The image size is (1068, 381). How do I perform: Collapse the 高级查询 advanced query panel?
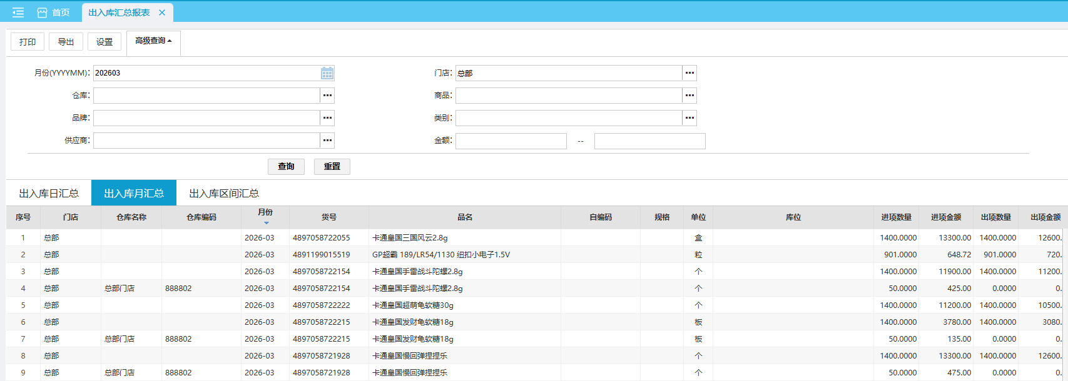(x=153, y=41)
